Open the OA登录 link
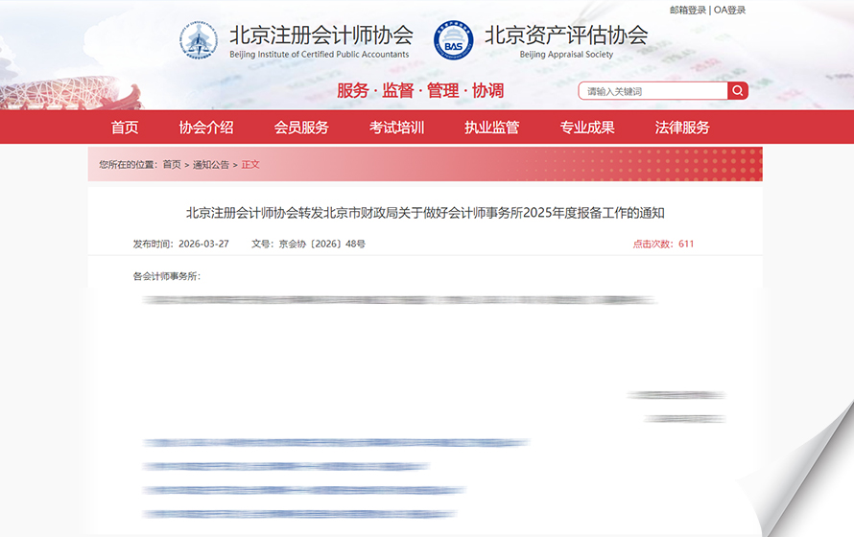This screenshot has height=537, width=854. [729, 10]
